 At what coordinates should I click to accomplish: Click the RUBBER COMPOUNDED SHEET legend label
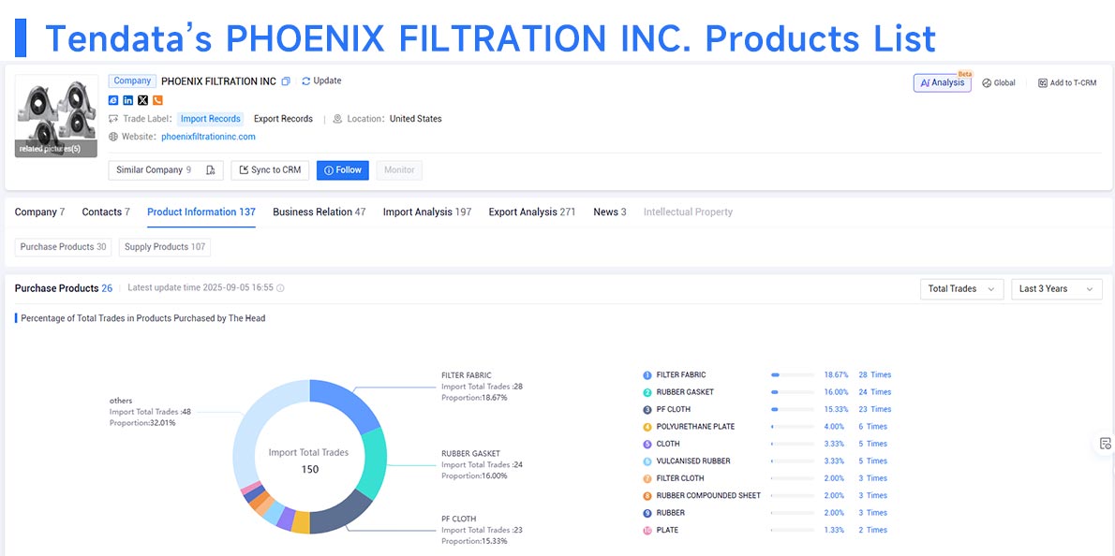tap(708, 496)
